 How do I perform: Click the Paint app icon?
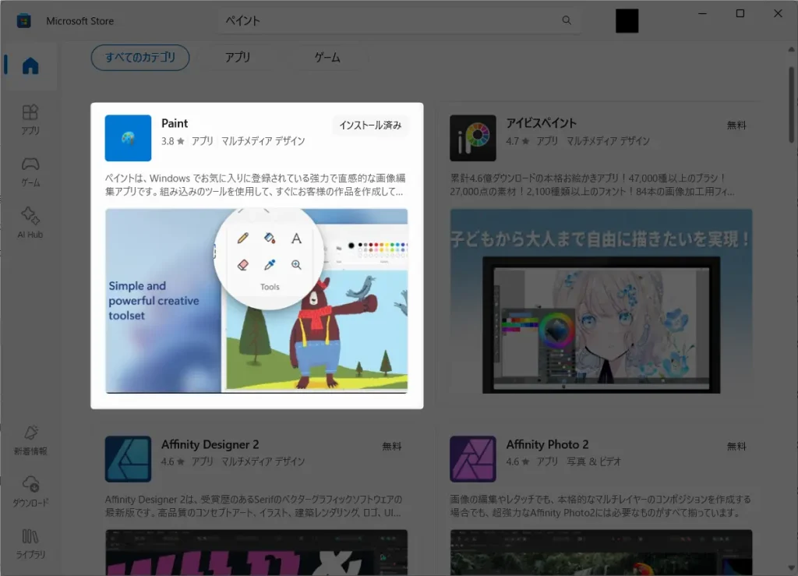click(x=128, y=138)
